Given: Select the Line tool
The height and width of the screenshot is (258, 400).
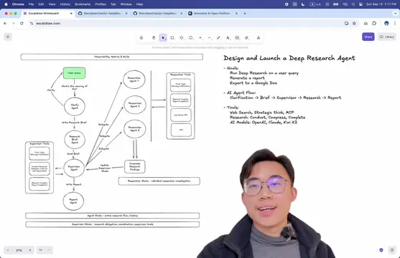Looking at the screenshot, I should click(x=210, y=38).
